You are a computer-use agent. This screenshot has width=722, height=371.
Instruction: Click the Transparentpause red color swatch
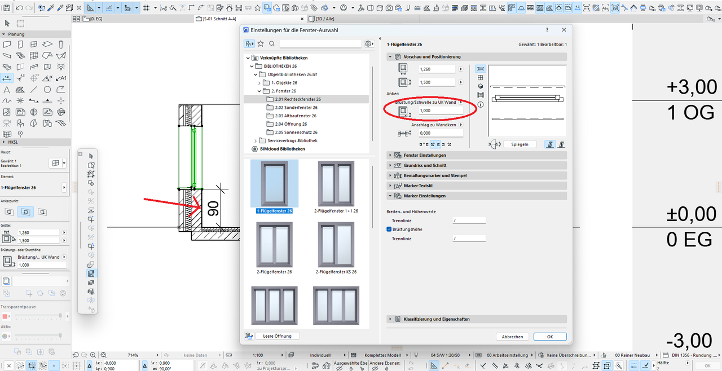point(5,316)
